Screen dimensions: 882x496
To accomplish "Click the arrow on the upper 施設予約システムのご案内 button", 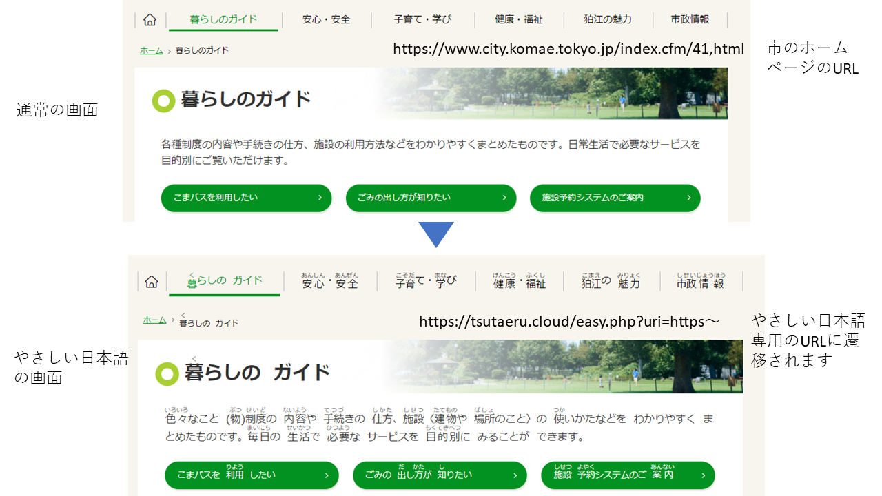I will coord(688,198).
